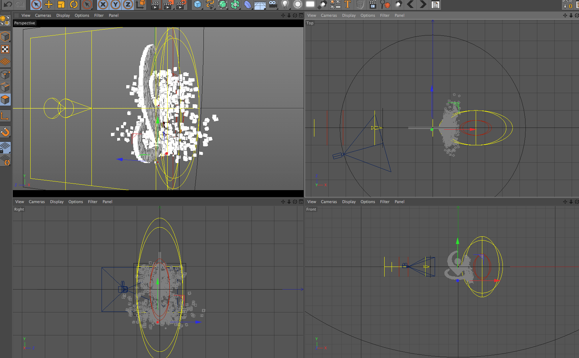Open Filter menu in Top viewport

[385, 15]
